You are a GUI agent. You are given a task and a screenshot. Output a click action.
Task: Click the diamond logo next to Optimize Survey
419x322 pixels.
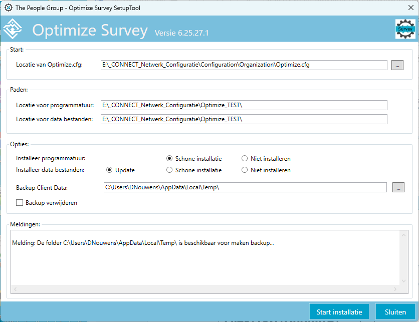click(x=13, y=29)
